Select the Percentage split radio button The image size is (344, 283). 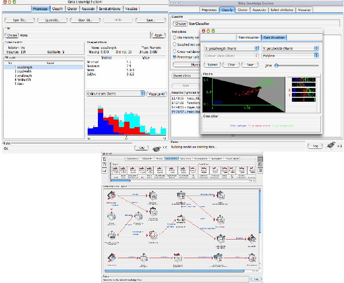(x=174, y=57)
